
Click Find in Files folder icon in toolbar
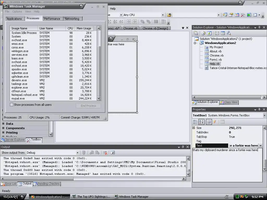point(169,15)
